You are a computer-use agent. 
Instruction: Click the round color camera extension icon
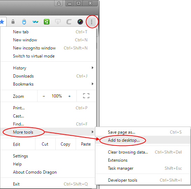point(80,22)
